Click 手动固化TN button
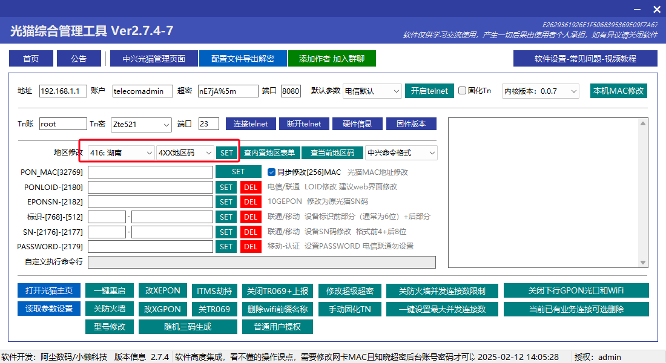 (349, 309)
